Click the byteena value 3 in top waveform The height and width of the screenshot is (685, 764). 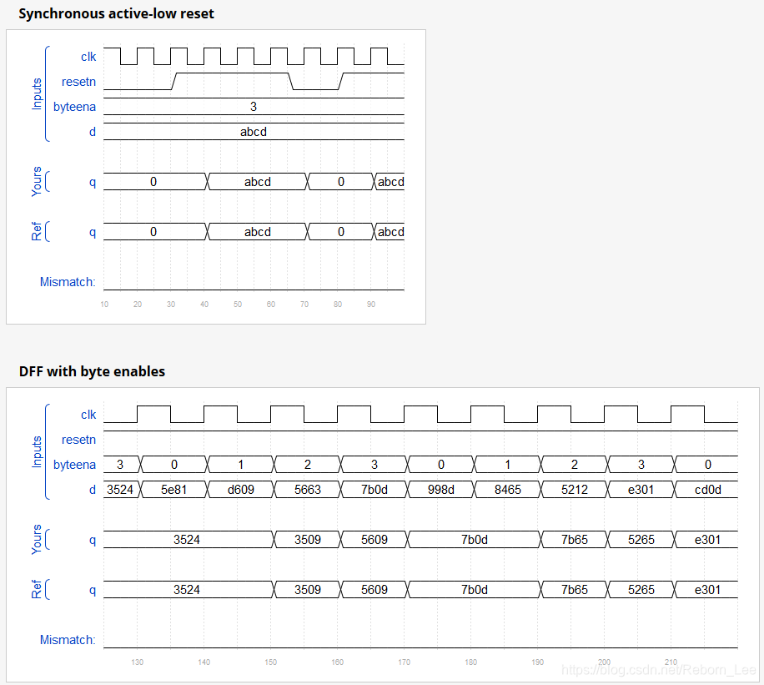[254, 107]
